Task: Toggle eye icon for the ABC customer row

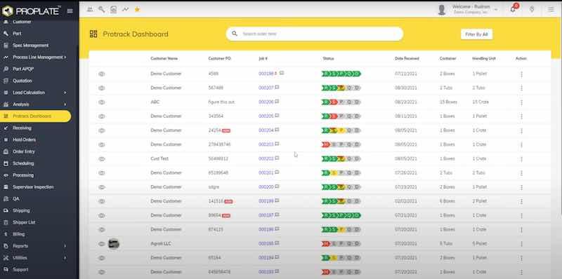Action: (102, 102)
